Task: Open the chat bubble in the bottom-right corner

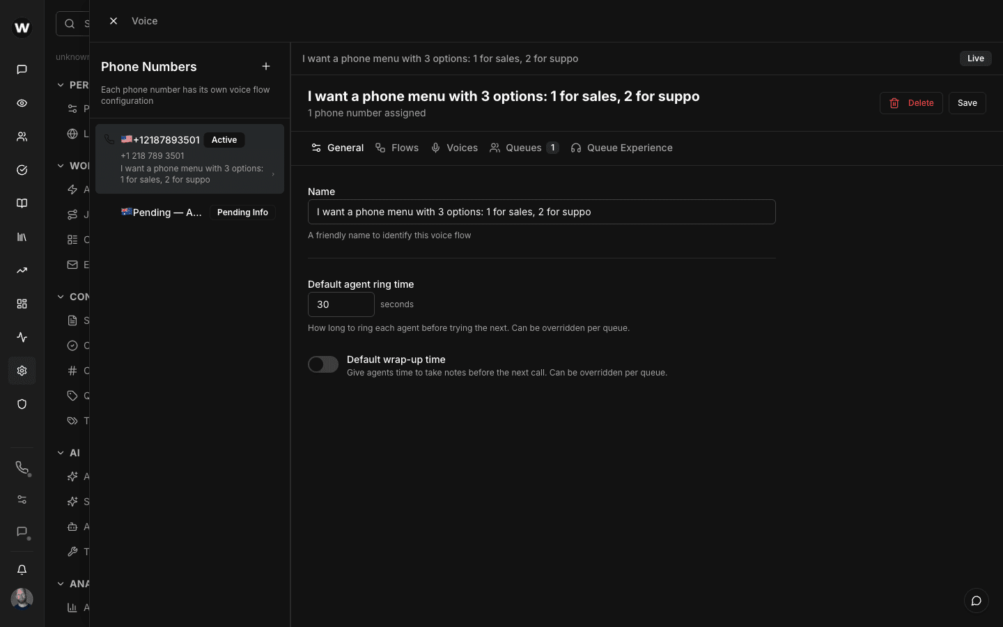Action: tap(976, 601)
